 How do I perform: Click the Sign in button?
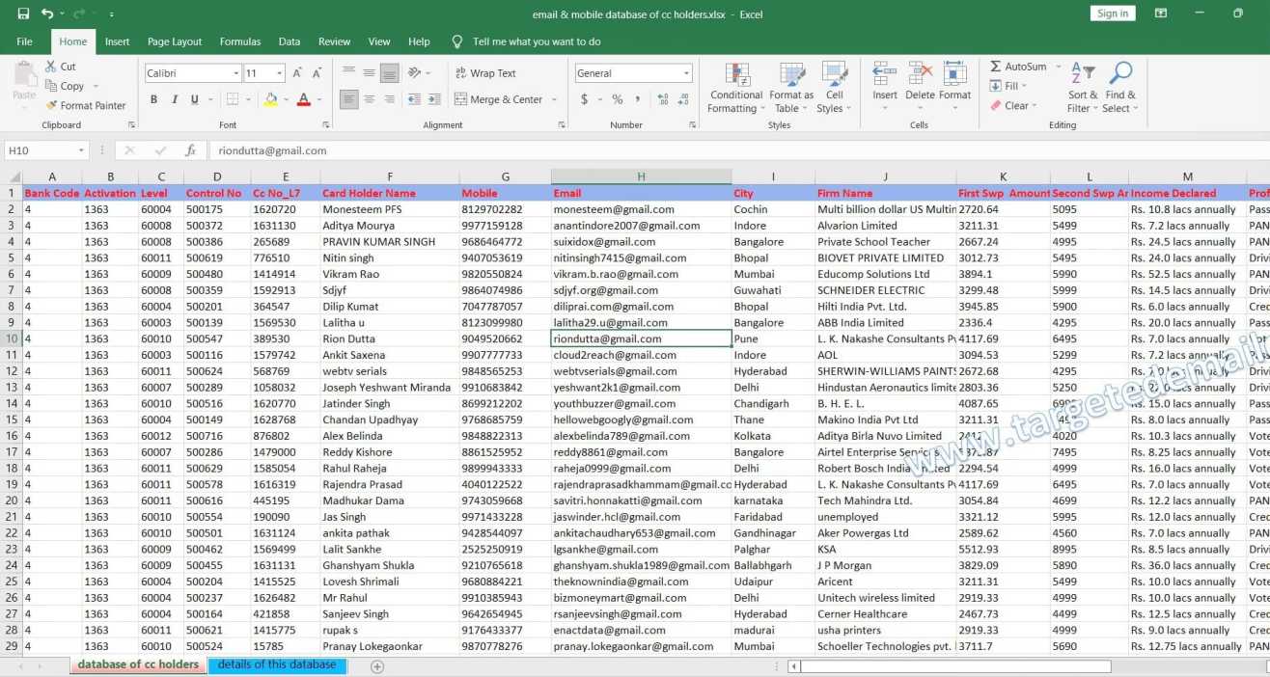click(1112, 14)
